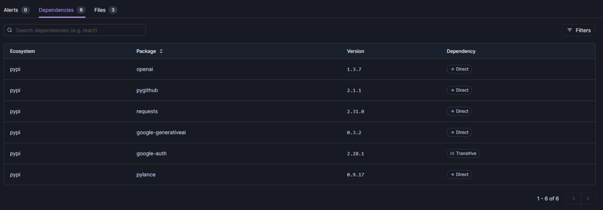Image resolution: width=603 pixels, height=210 pixels.
Task: Select the google-auth package name
Action: (x=151, y=153)
